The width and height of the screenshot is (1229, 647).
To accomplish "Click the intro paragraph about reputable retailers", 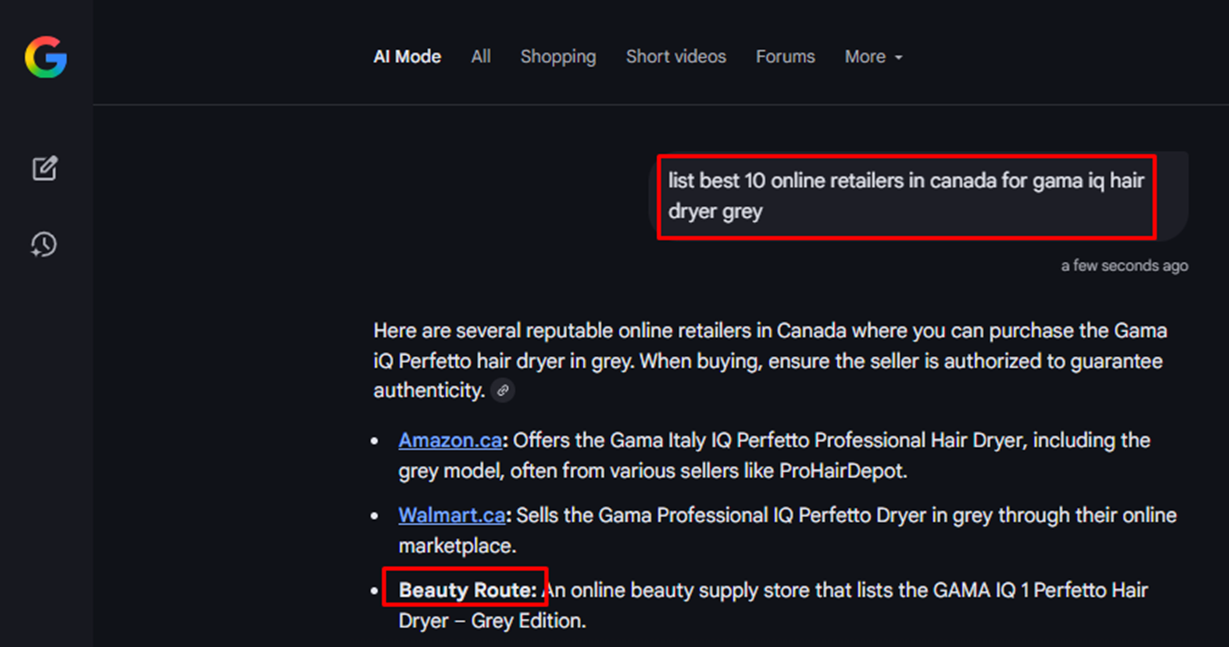I will tap(769, 360).
